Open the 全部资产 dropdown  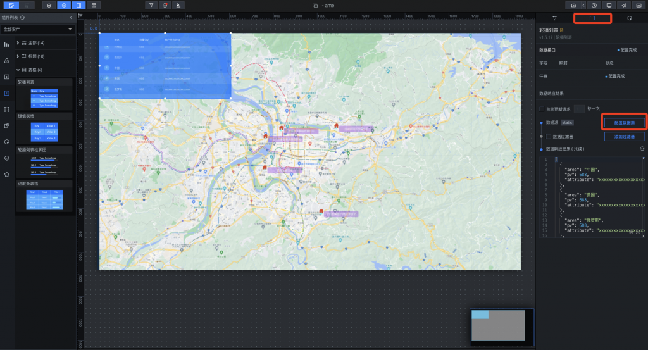37,29
